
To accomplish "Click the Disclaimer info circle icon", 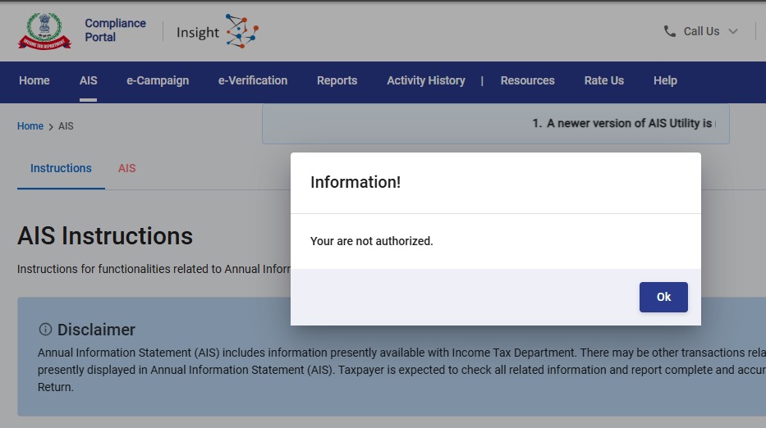I will pyautogui.click(x=45, y=330).
